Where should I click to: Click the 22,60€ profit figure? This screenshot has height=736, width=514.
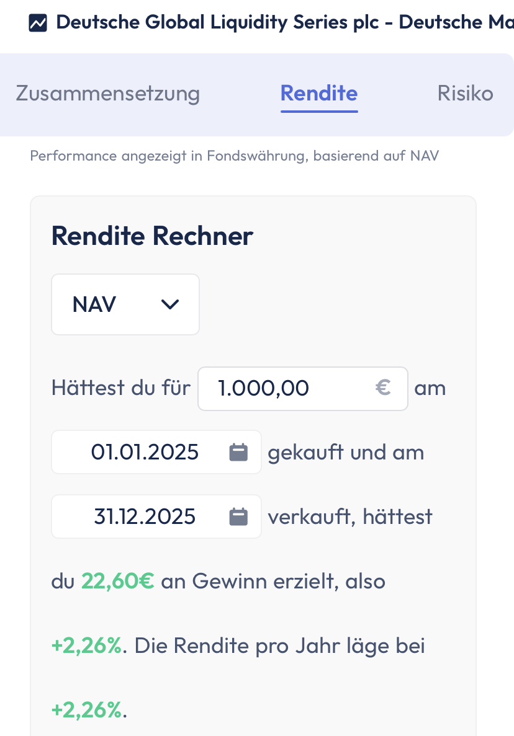(117, 581)
